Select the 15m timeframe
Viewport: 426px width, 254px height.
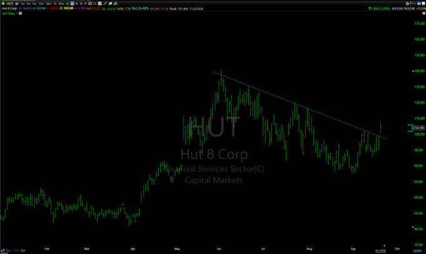[x=41, y=4]
